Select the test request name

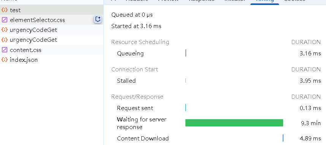pos(15,10)
